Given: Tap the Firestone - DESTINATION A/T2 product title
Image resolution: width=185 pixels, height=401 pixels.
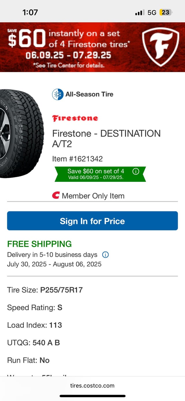Looking at the screenshot, I should click(106, 139).
